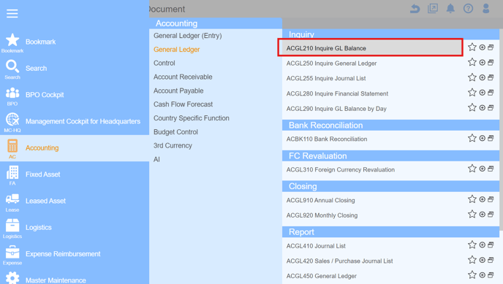Click the open-in-new-window icon in header
The image size is (503, 284).
433,9
